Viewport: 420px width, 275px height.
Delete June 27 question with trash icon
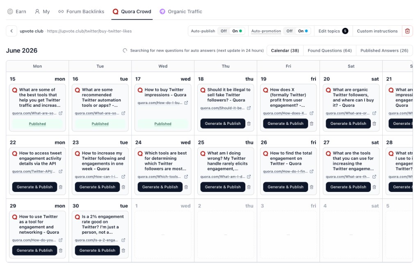click(x=374, y=187)
